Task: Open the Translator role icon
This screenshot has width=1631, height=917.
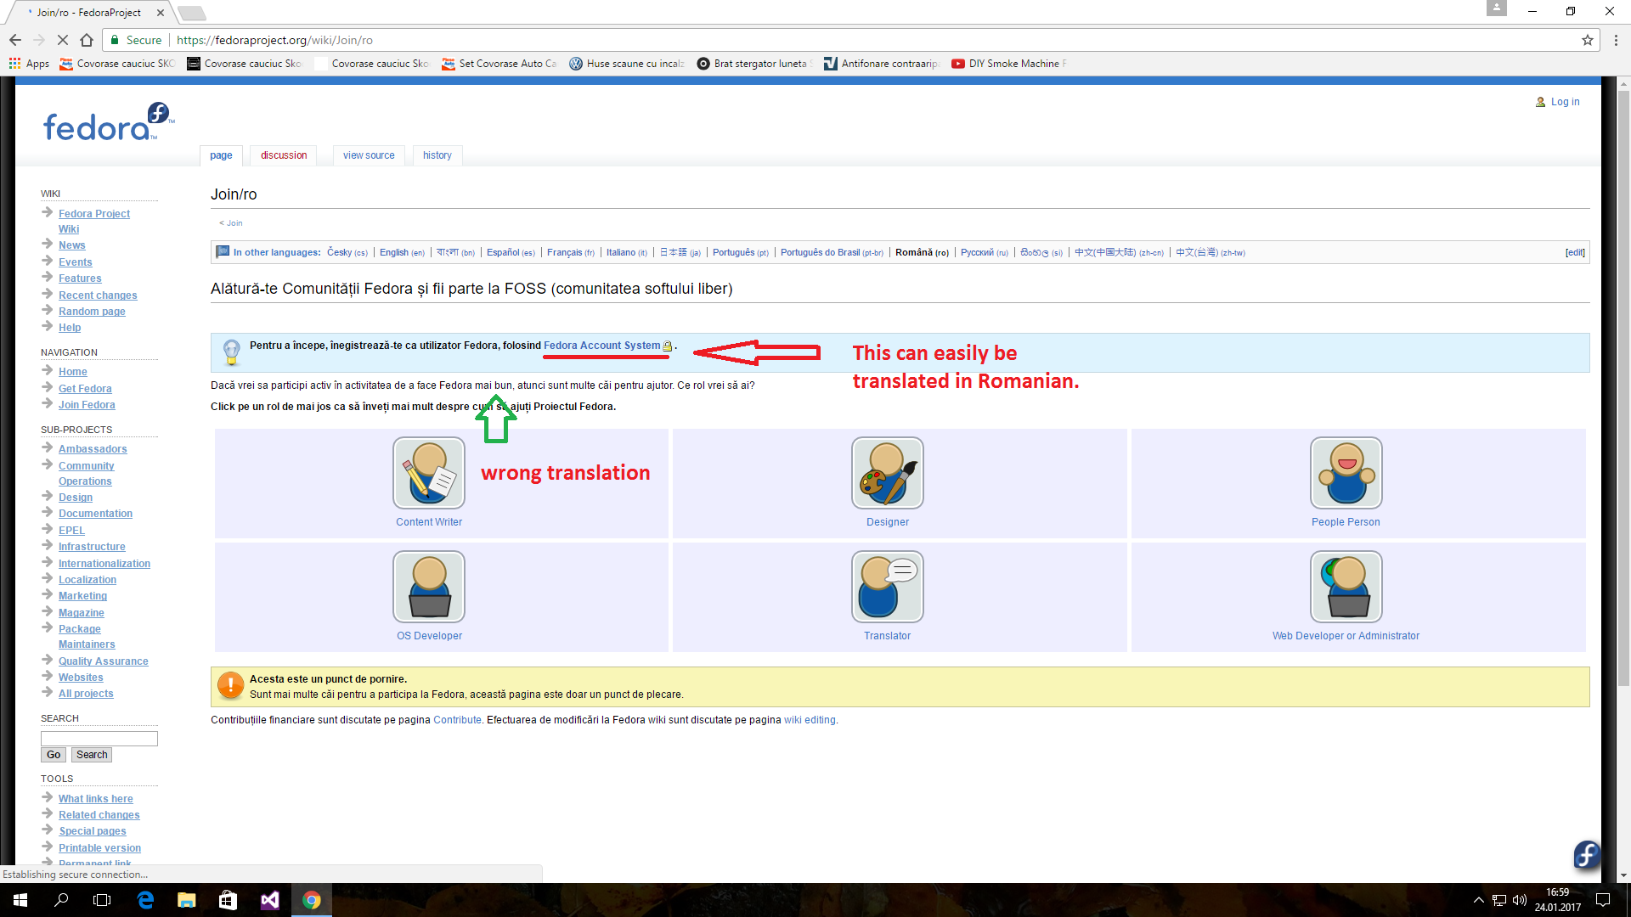Action: (888, 587)
